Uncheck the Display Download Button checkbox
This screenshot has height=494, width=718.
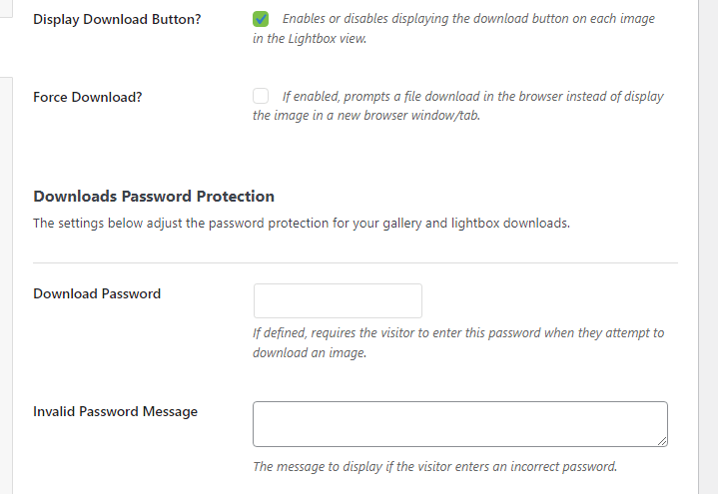coord(261,19)
